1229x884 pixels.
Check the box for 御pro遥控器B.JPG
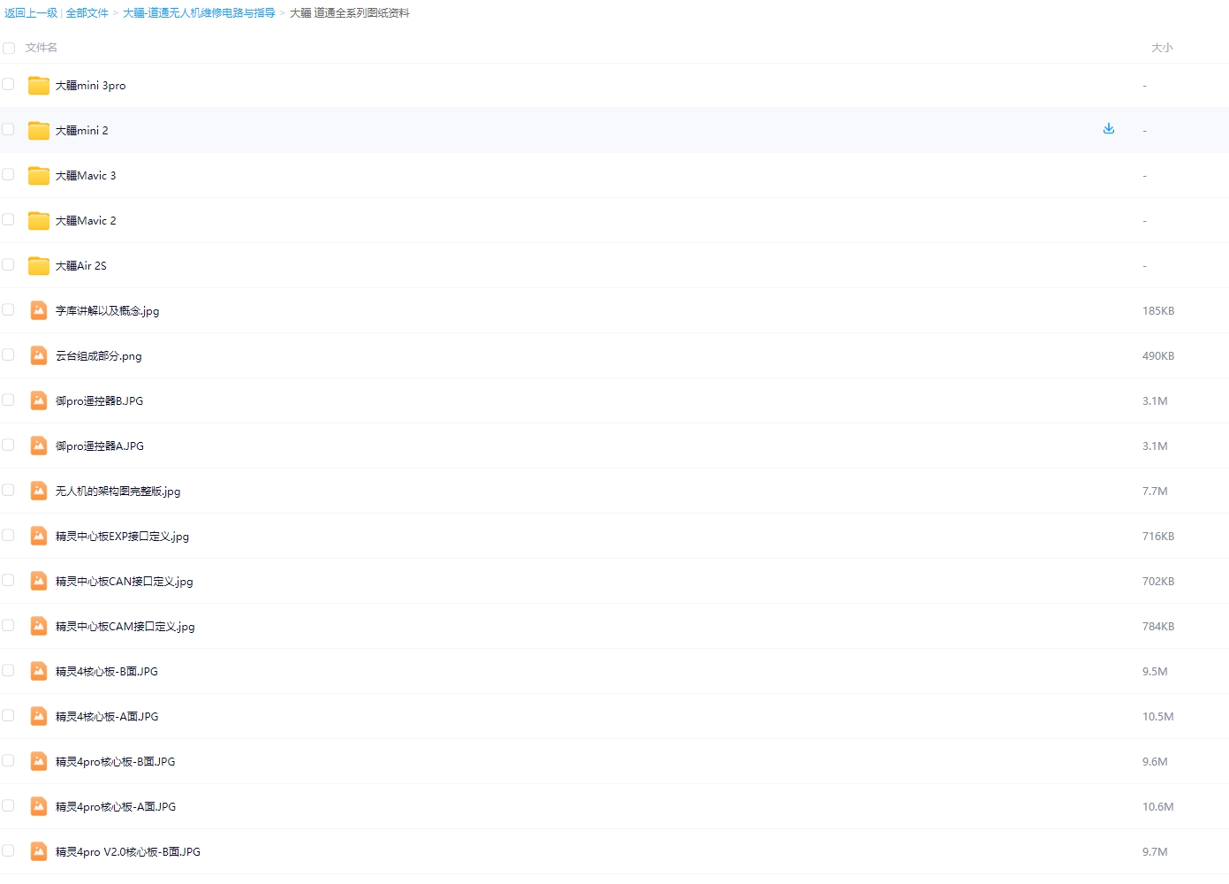click(x=8, y=400)
